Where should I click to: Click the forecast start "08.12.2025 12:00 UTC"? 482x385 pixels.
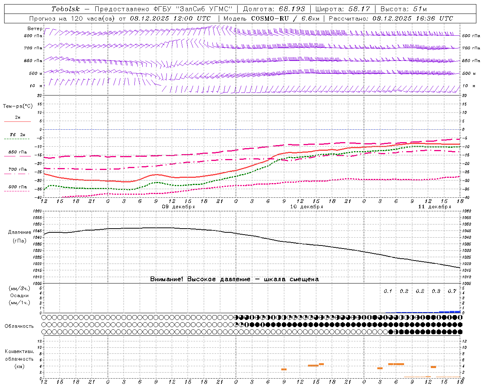click(x=170, y=18)
